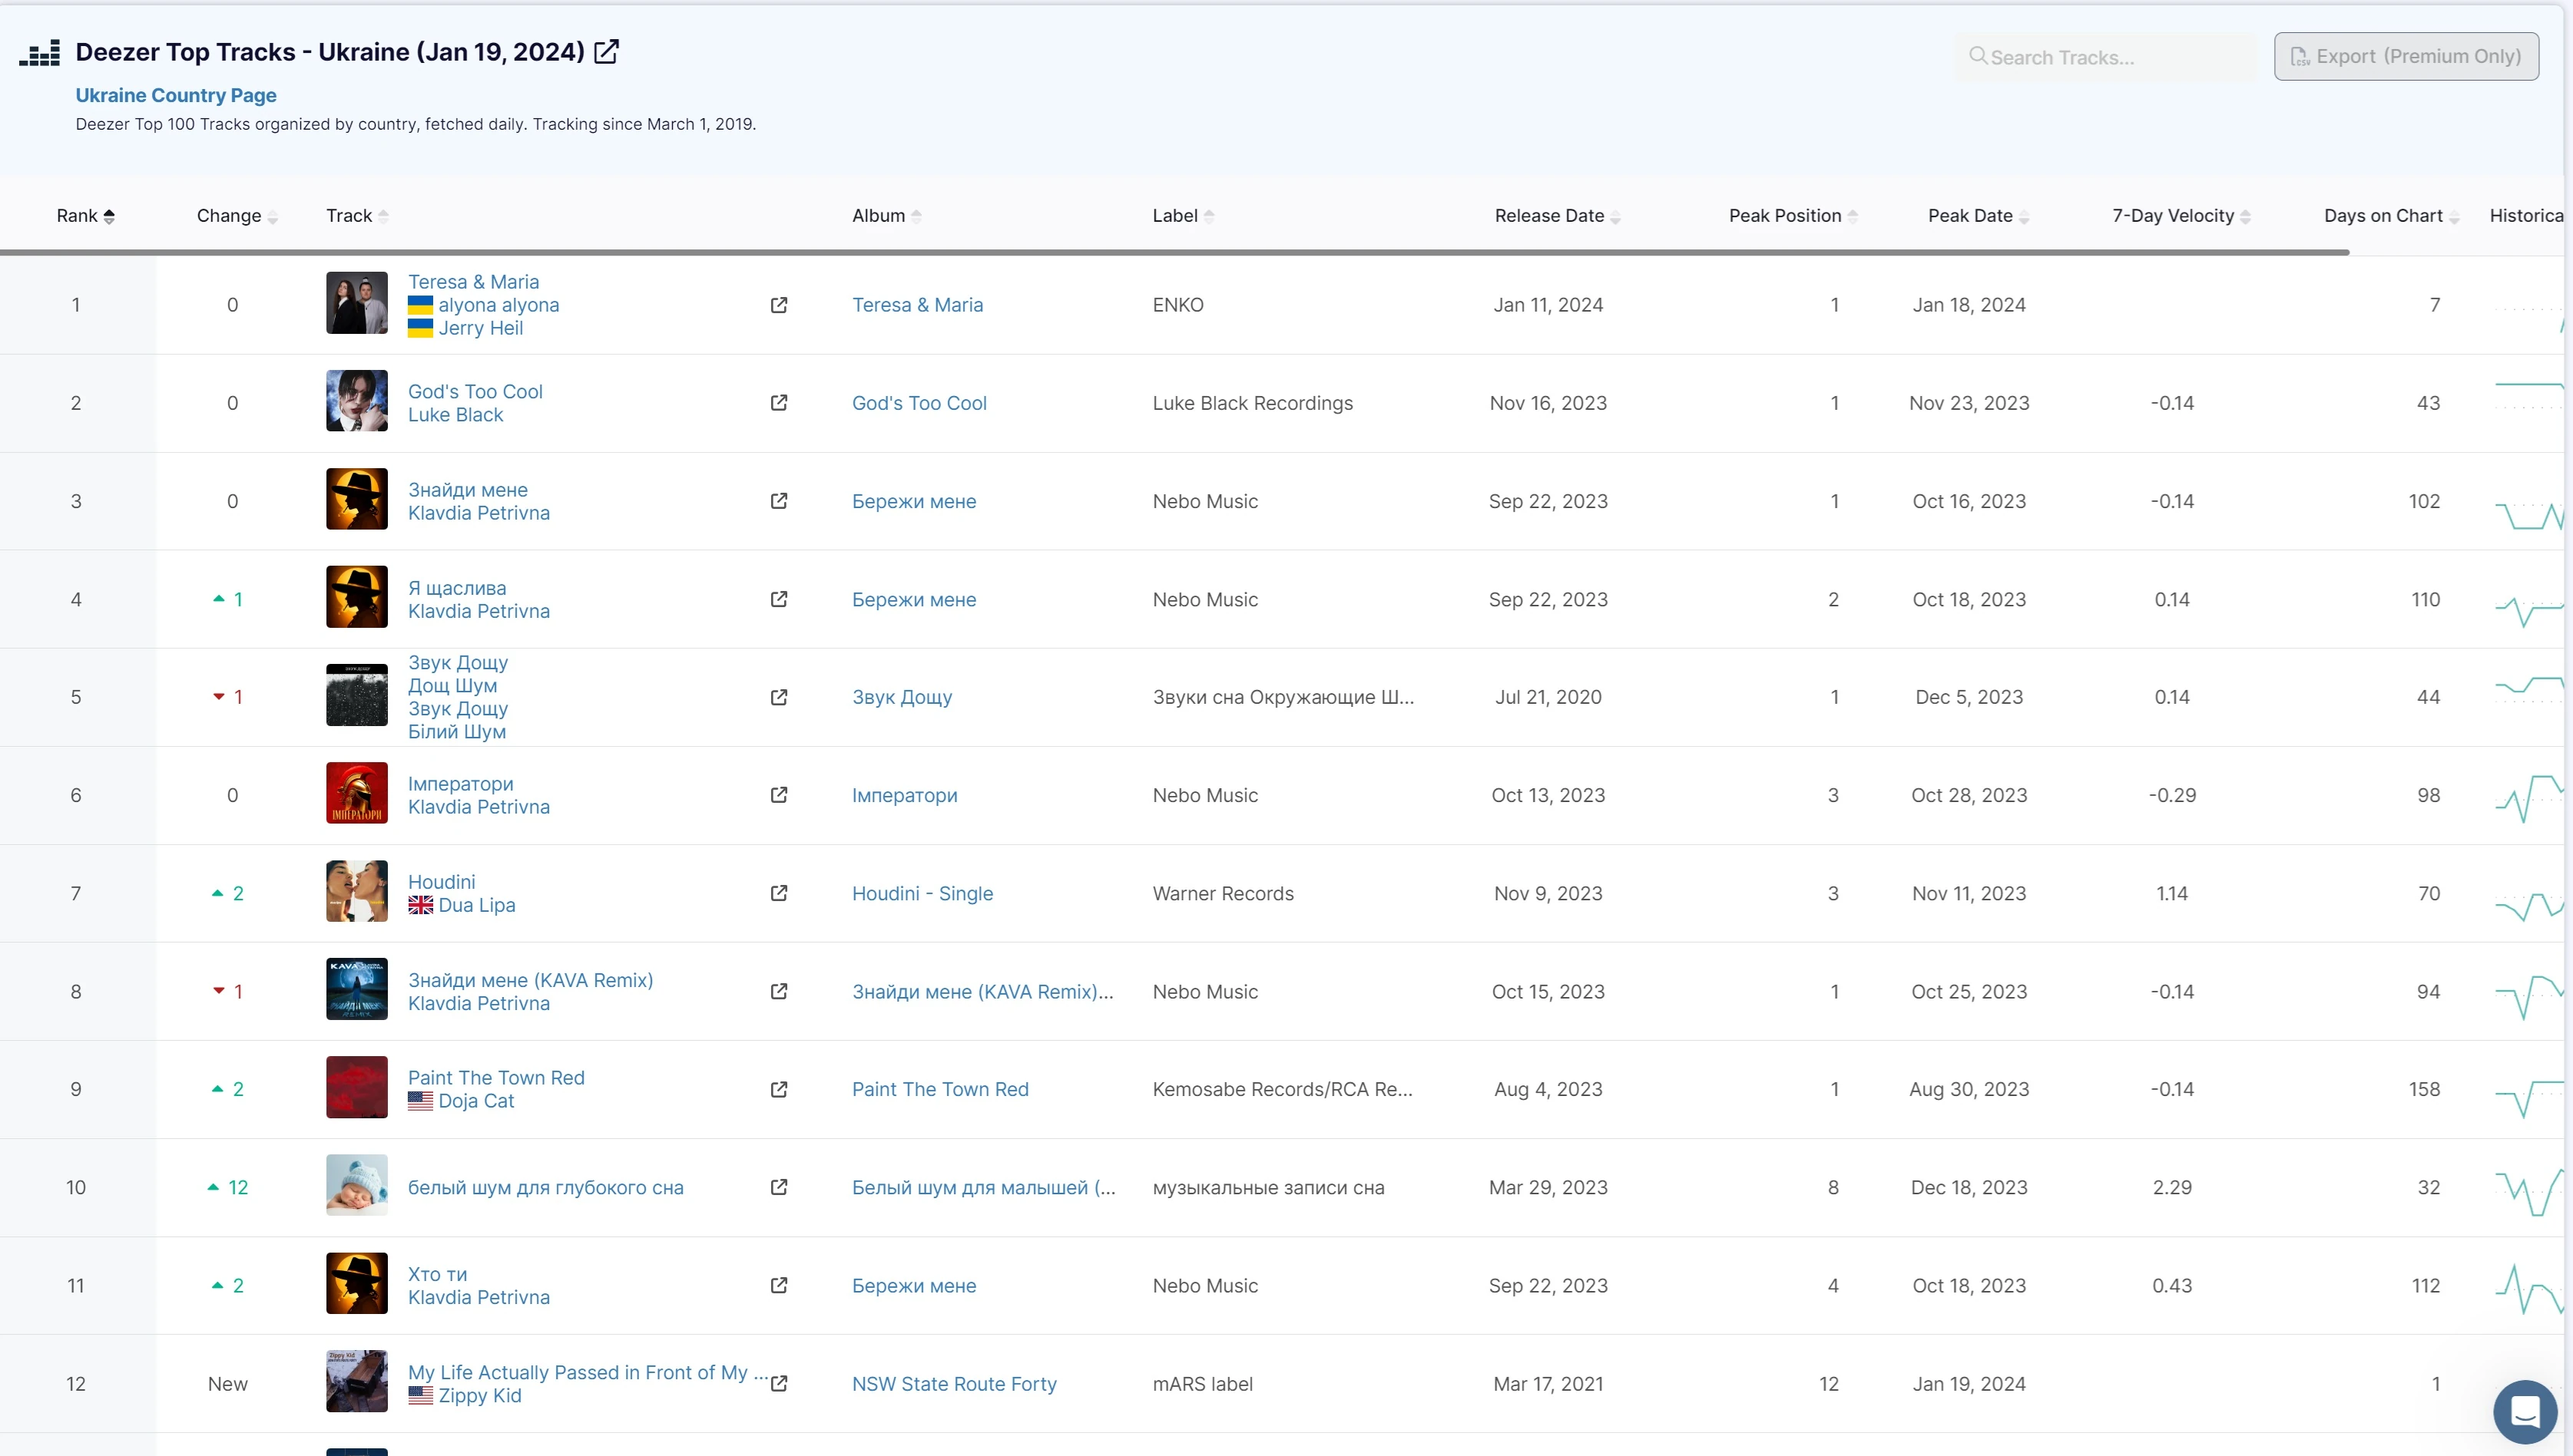Open external link icon for Houdini track
The width and height of the screenshot is (2573, 1456).
(780, 893)
